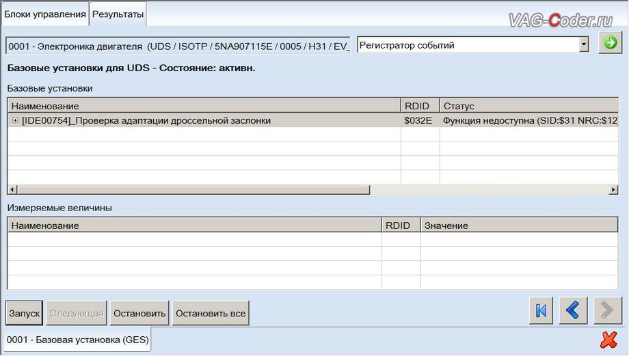Click the basic settings horizontal scrollbar thumb
629x356 pixels.
[x=193, y=190]
